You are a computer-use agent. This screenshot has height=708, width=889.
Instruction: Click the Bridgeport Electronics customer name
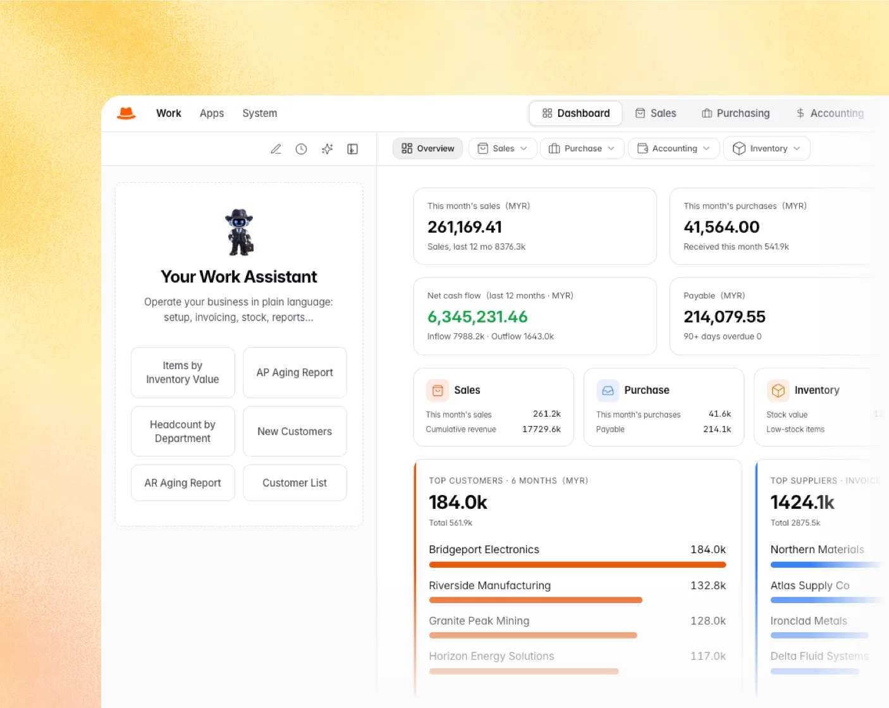click(484, 549)
